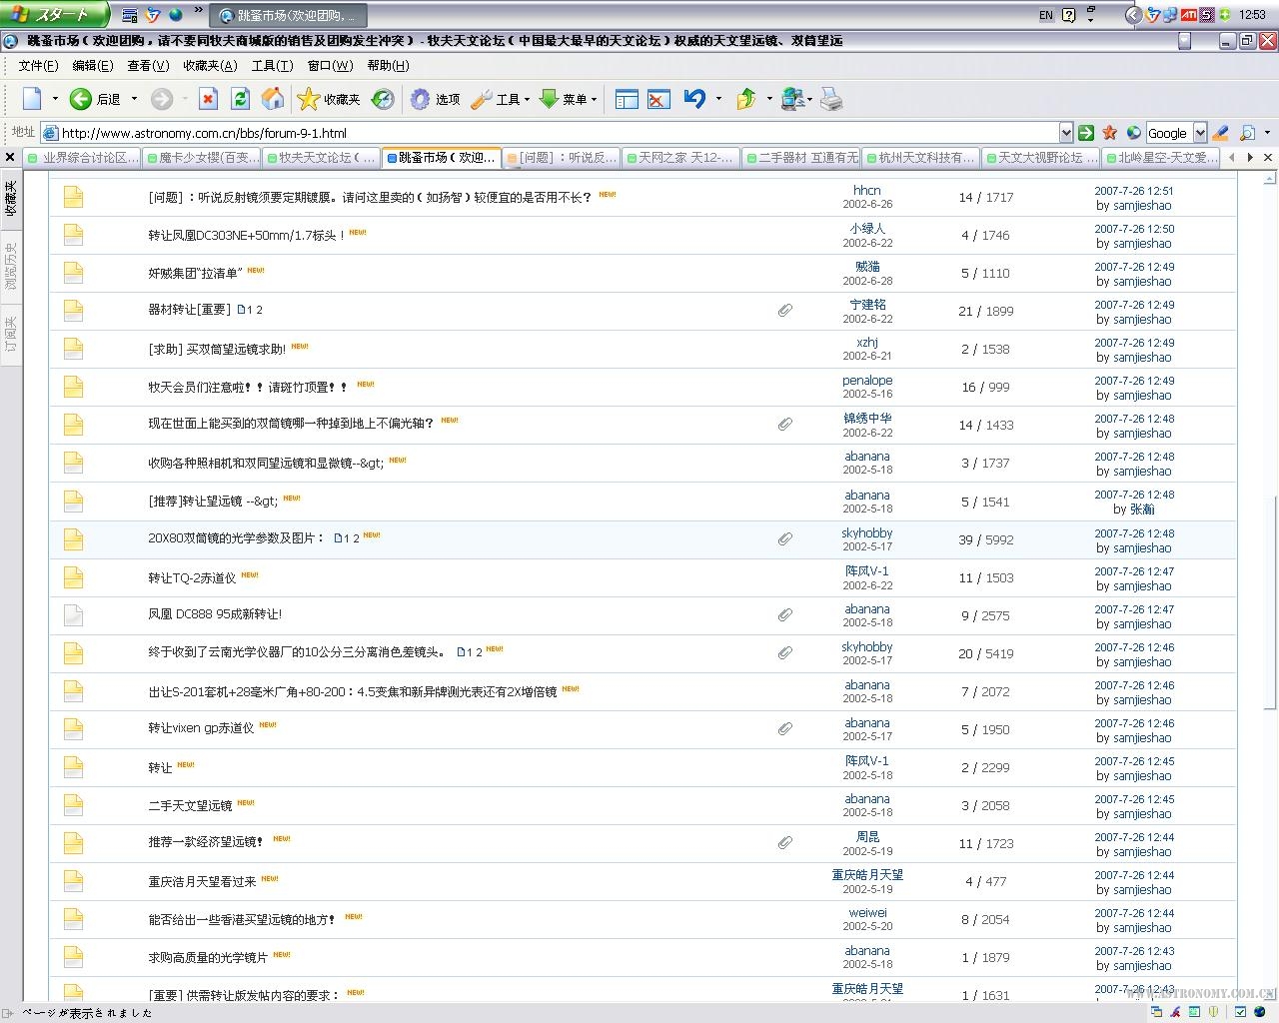The height and width of the screenshot is (1023, 1279).
Task: Open 帮助(H) menu
Action: click(x=388, y=66)
